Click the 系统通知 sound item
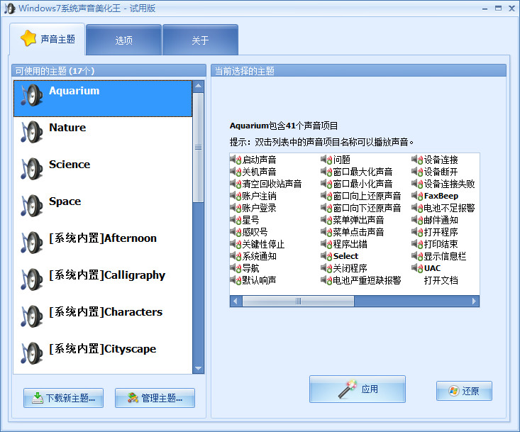 [x=260, y=256]
